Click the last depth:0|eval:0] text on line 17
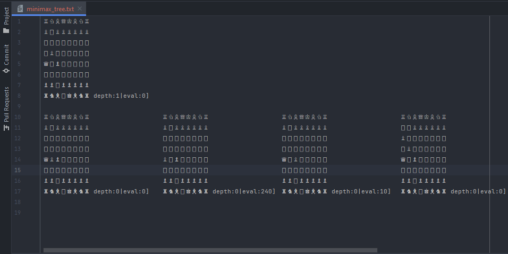The image size is (508, 254). point(478,191)
